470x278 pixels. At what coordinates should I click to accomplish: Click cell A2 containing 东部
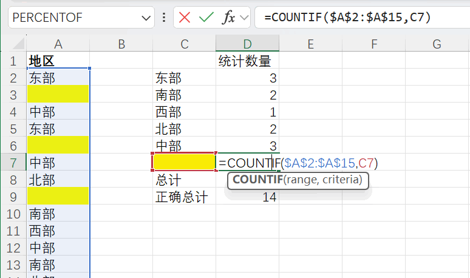pos(58,78)
